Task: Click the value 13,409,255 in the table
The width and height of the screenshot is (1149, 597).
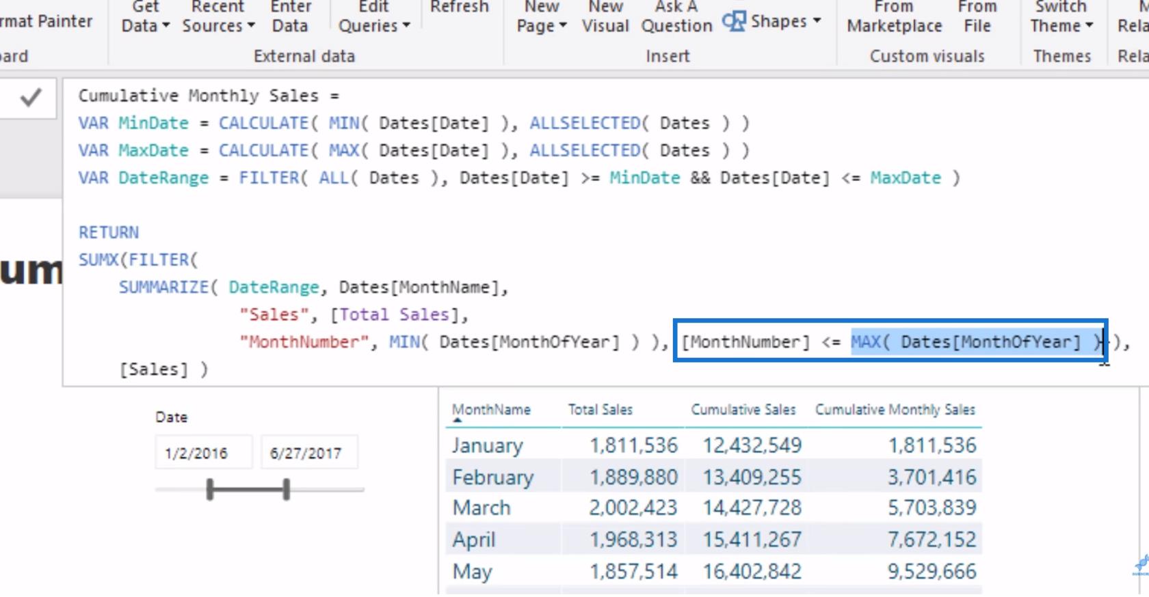Action: 752,477
